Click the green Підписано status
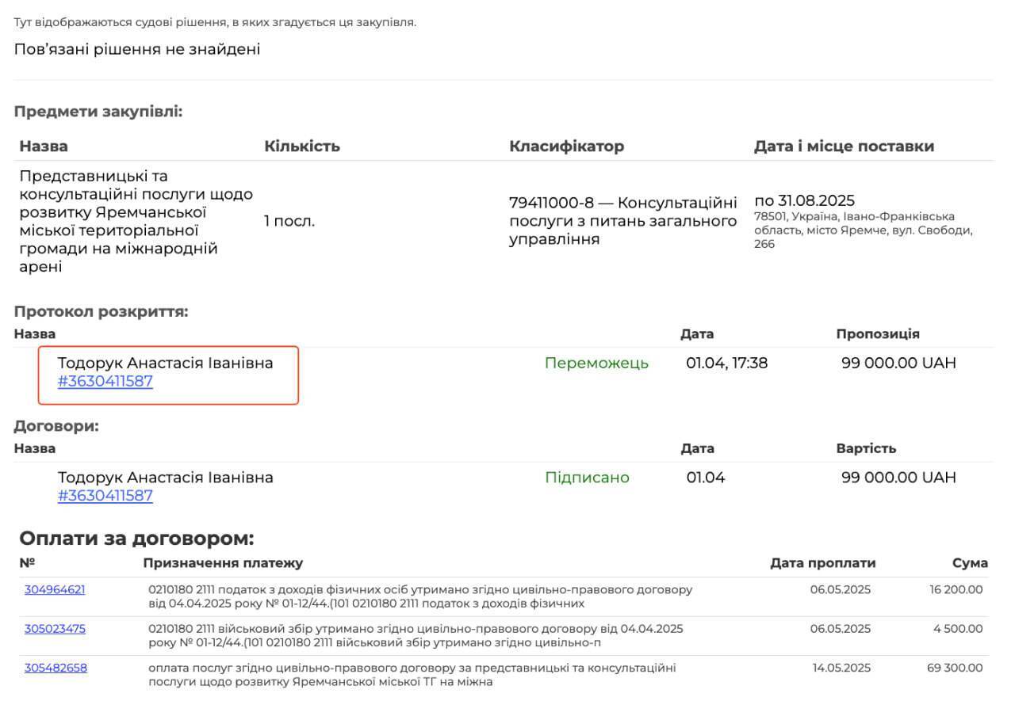Viewport: 1015px width, 716px height. coord(587,478)
